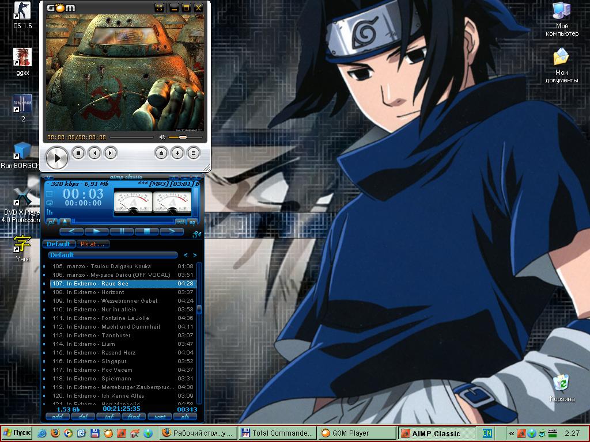Click the AIMP play button

pos(96,231)
